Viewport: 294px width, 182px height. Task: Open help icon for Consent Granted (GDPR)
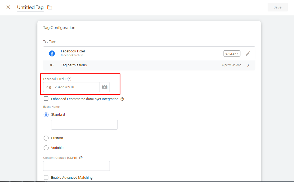tap(81, 158)
